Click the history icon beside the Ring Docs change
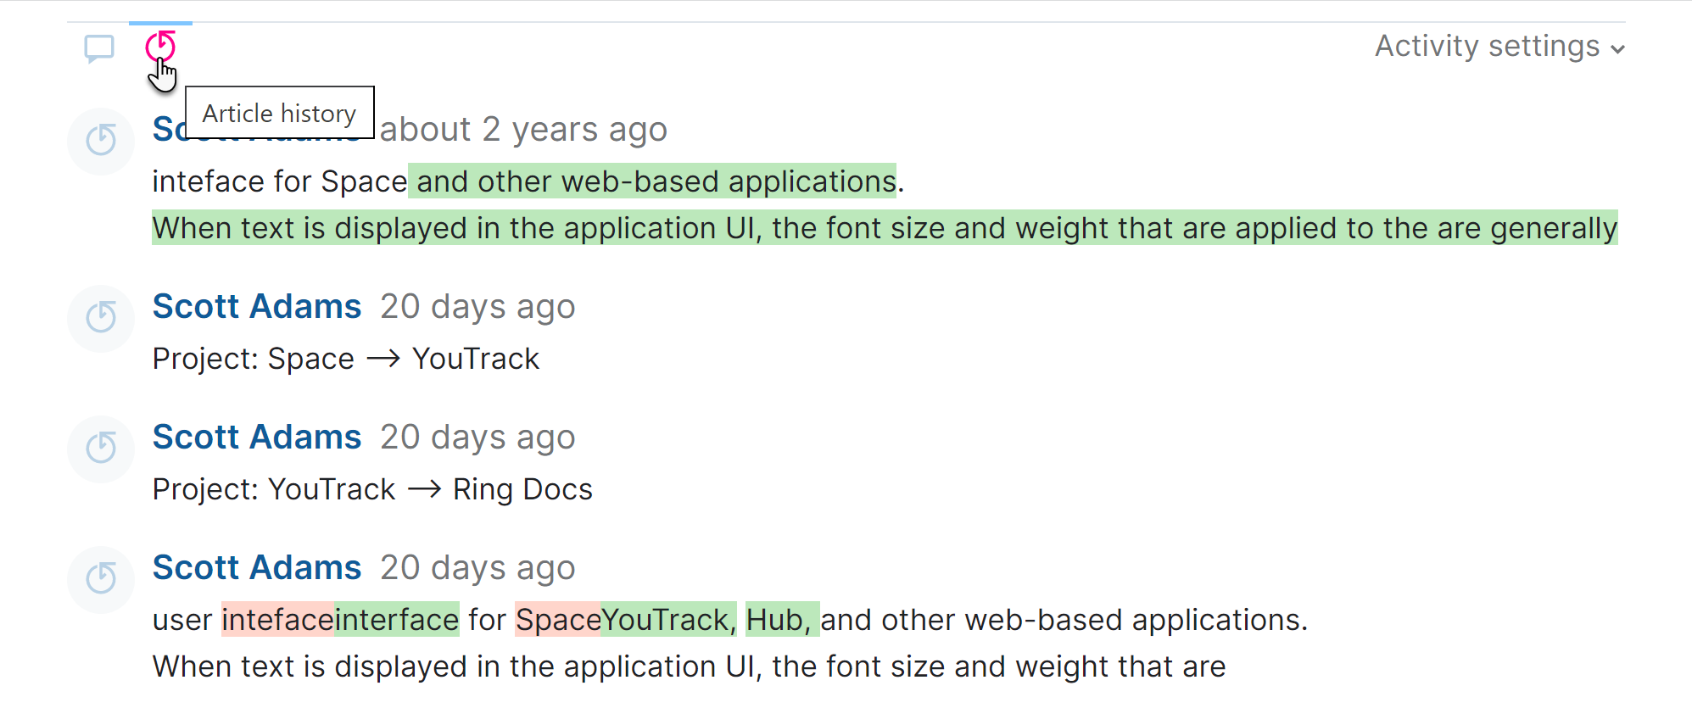Image resolution: width=1692 pixels, height=708 pixels. [101, 448]
